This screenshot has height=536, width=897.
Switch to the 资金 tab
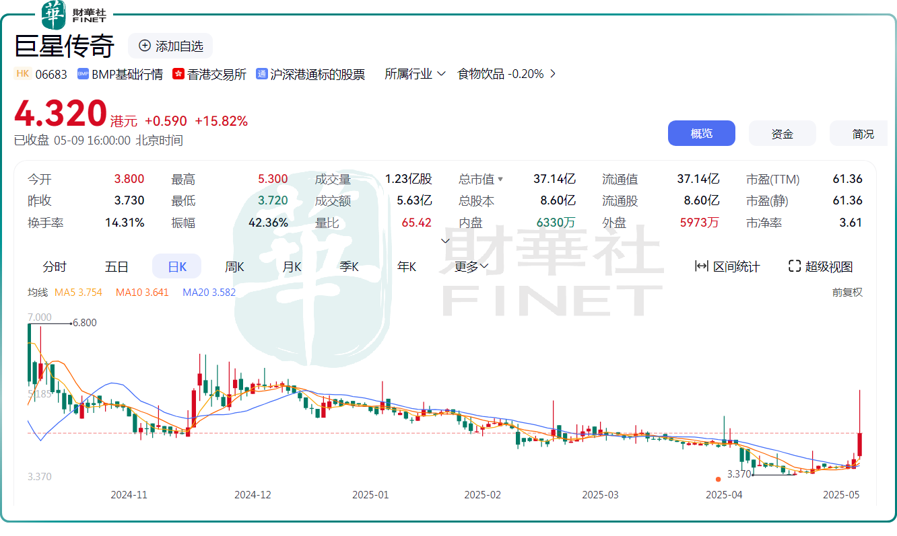783,134
